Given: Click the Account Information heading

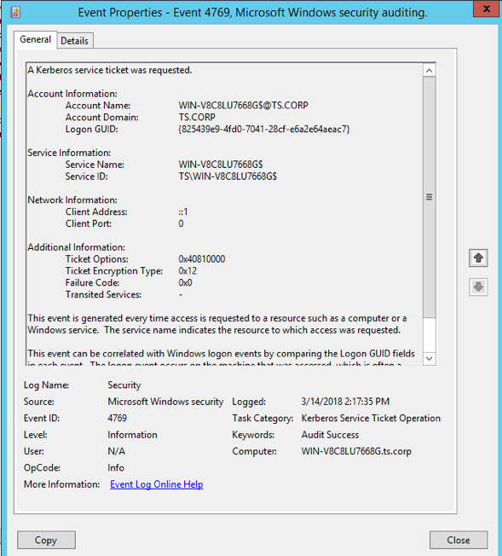Looking at the screenshot, I should pos(72,94).
